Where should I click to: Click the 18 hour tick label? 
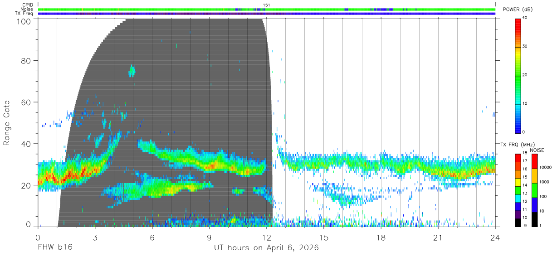pyautogui.click(x=381, y=238)
